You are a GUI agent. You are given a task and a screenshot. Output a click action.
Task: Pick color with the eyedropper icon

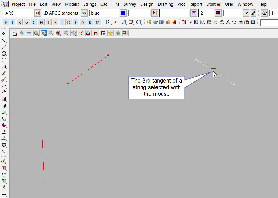(253, 13)
